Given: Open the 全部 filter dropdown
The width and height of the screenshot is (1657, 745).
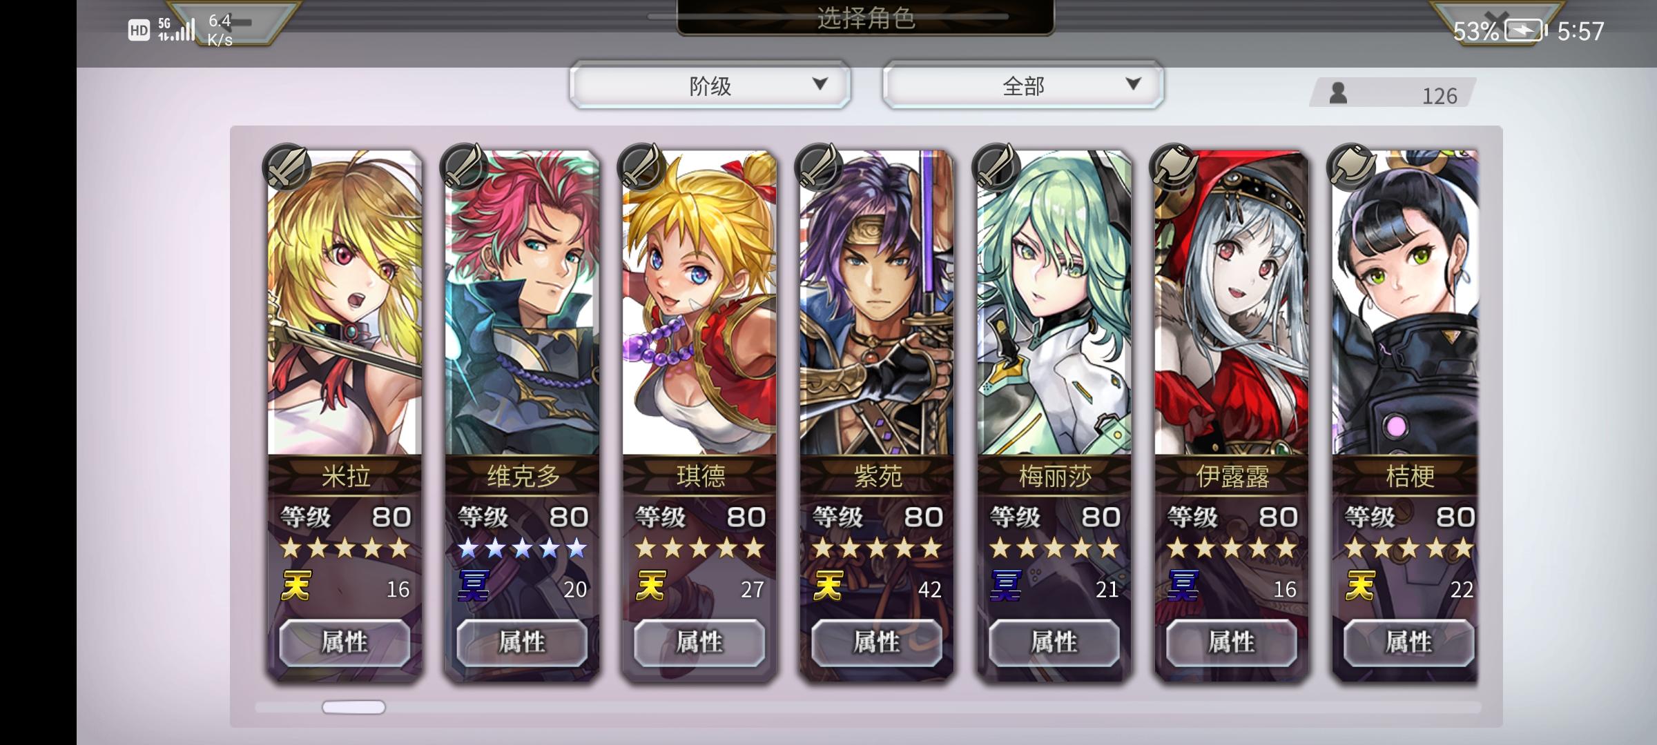Looking at the screenshot, I should 1023,86.
